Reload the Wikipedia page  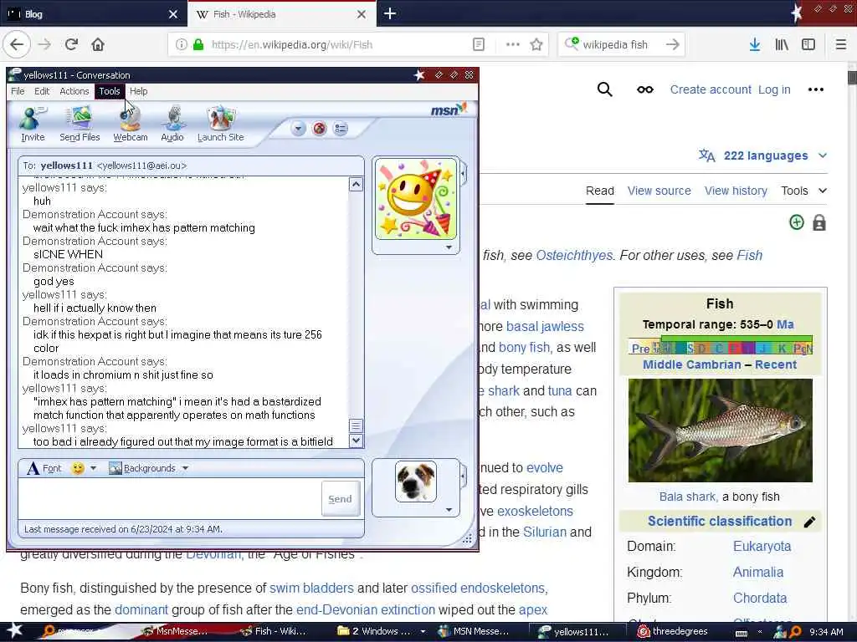tap(71, 45)
